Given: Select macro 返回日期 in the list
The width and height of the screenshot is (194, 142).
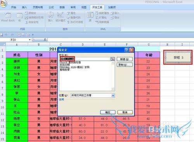Looking at the screenshot, I should pos(65,65).
